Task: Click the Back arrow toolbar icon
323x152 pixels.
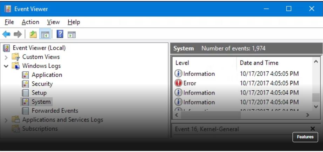Action: [6, 34]
